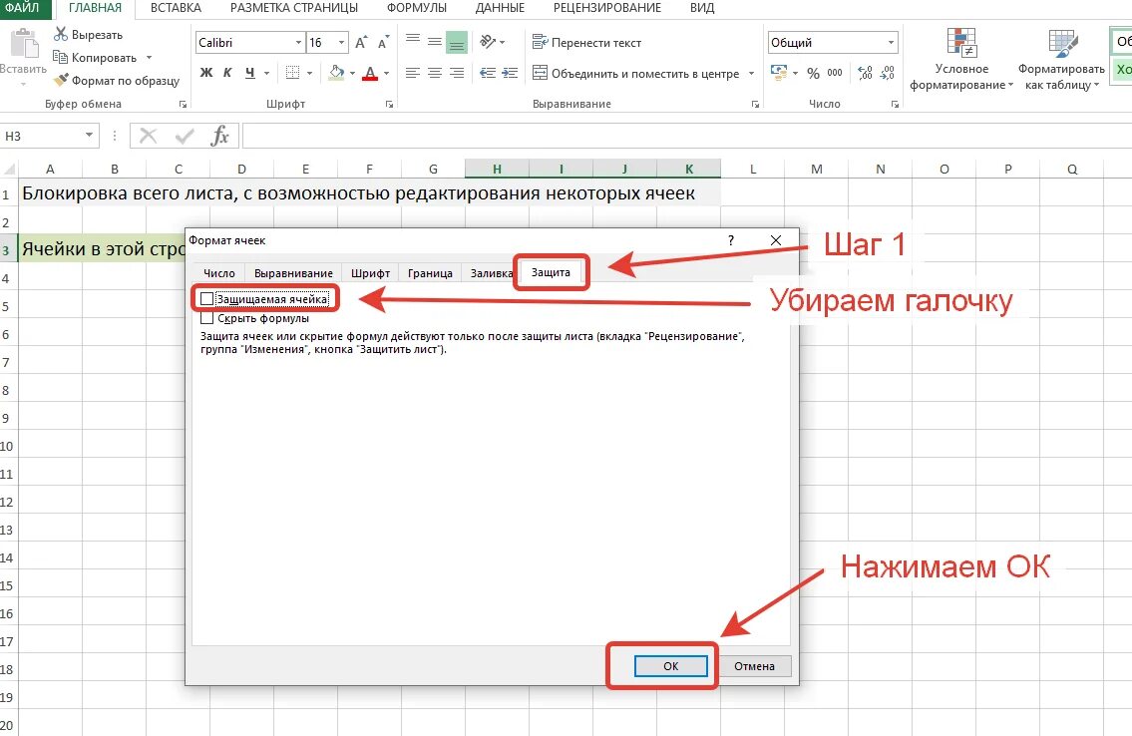Click Merge and Center (Объединить и поместить в центре)
The height and width of the screenshot is (736, 1132).
pos(635,73)
